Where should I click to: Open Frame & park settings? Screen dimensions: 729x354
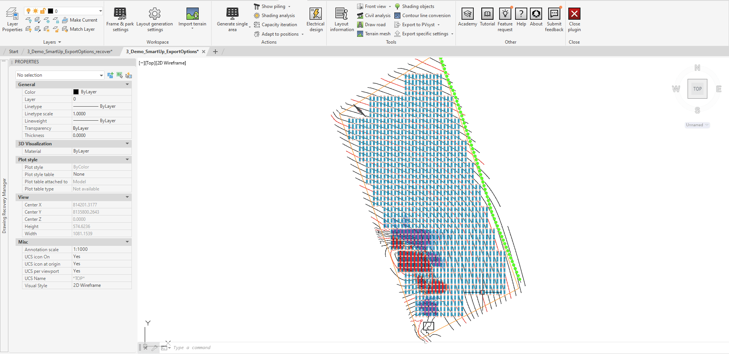coord(120,18)
